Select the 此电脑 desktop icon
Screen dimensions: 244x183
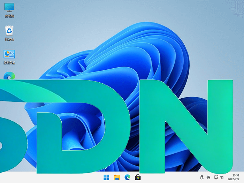9,10
